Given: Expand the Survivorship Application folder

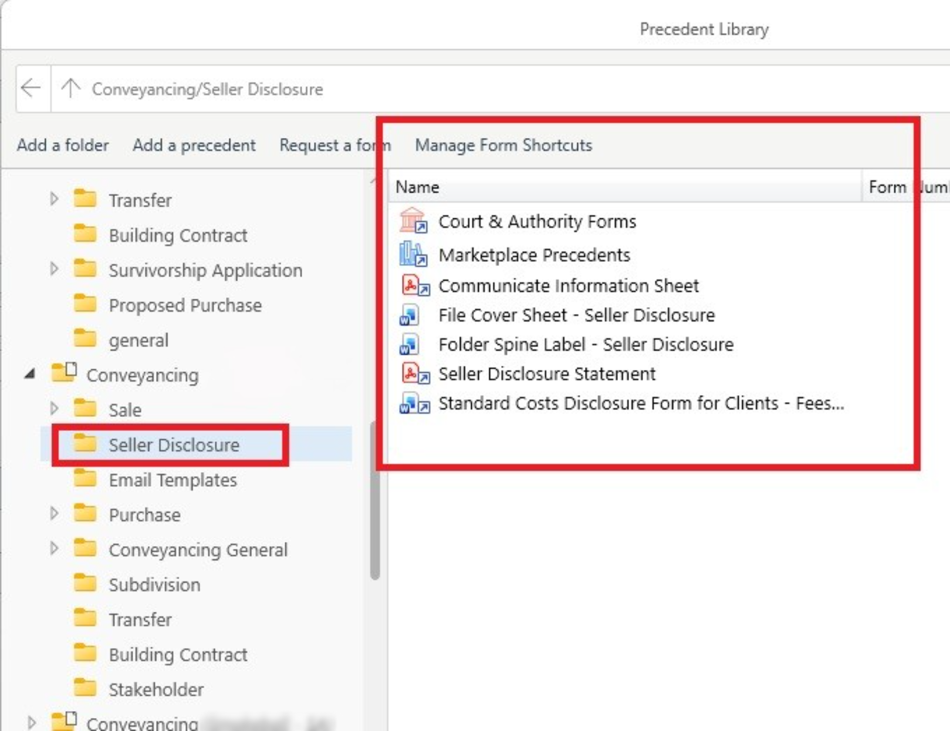Looking at the screenshot, I should click(x=55, y=270).
